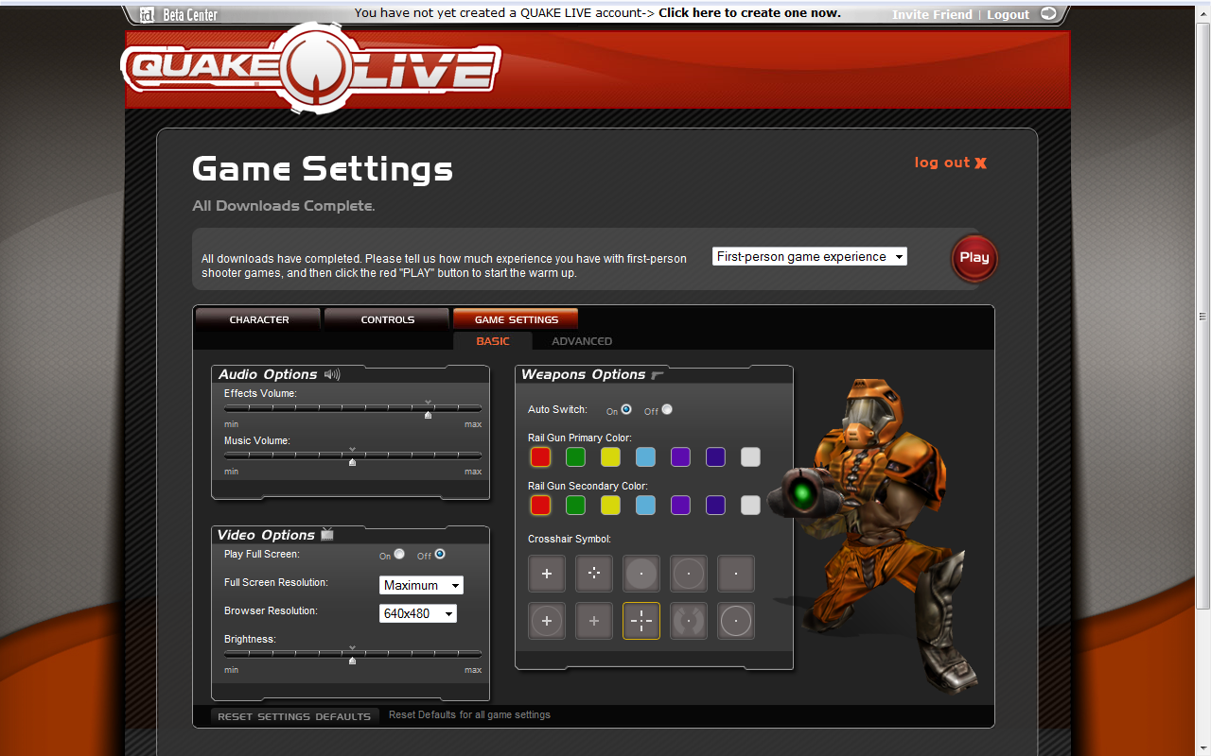Click the red Play button
1211x756 pixels.
pos(974,258)
